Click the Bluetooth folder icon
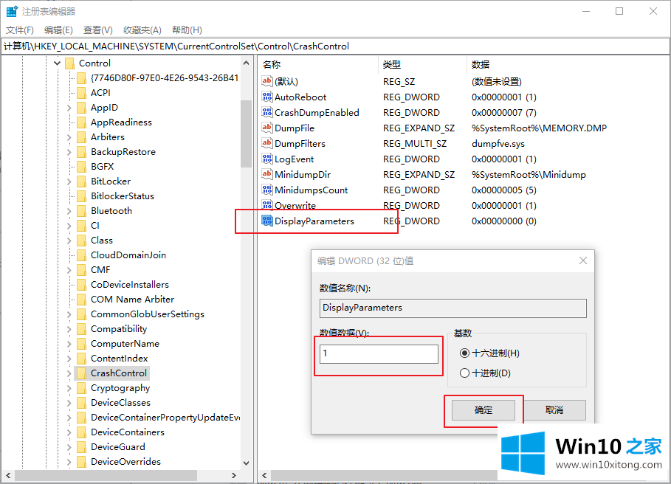The width and height of the screenshot is (671, 484). click(81, 211)
